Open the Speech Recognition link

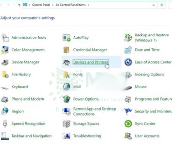(x=29, y=124)
